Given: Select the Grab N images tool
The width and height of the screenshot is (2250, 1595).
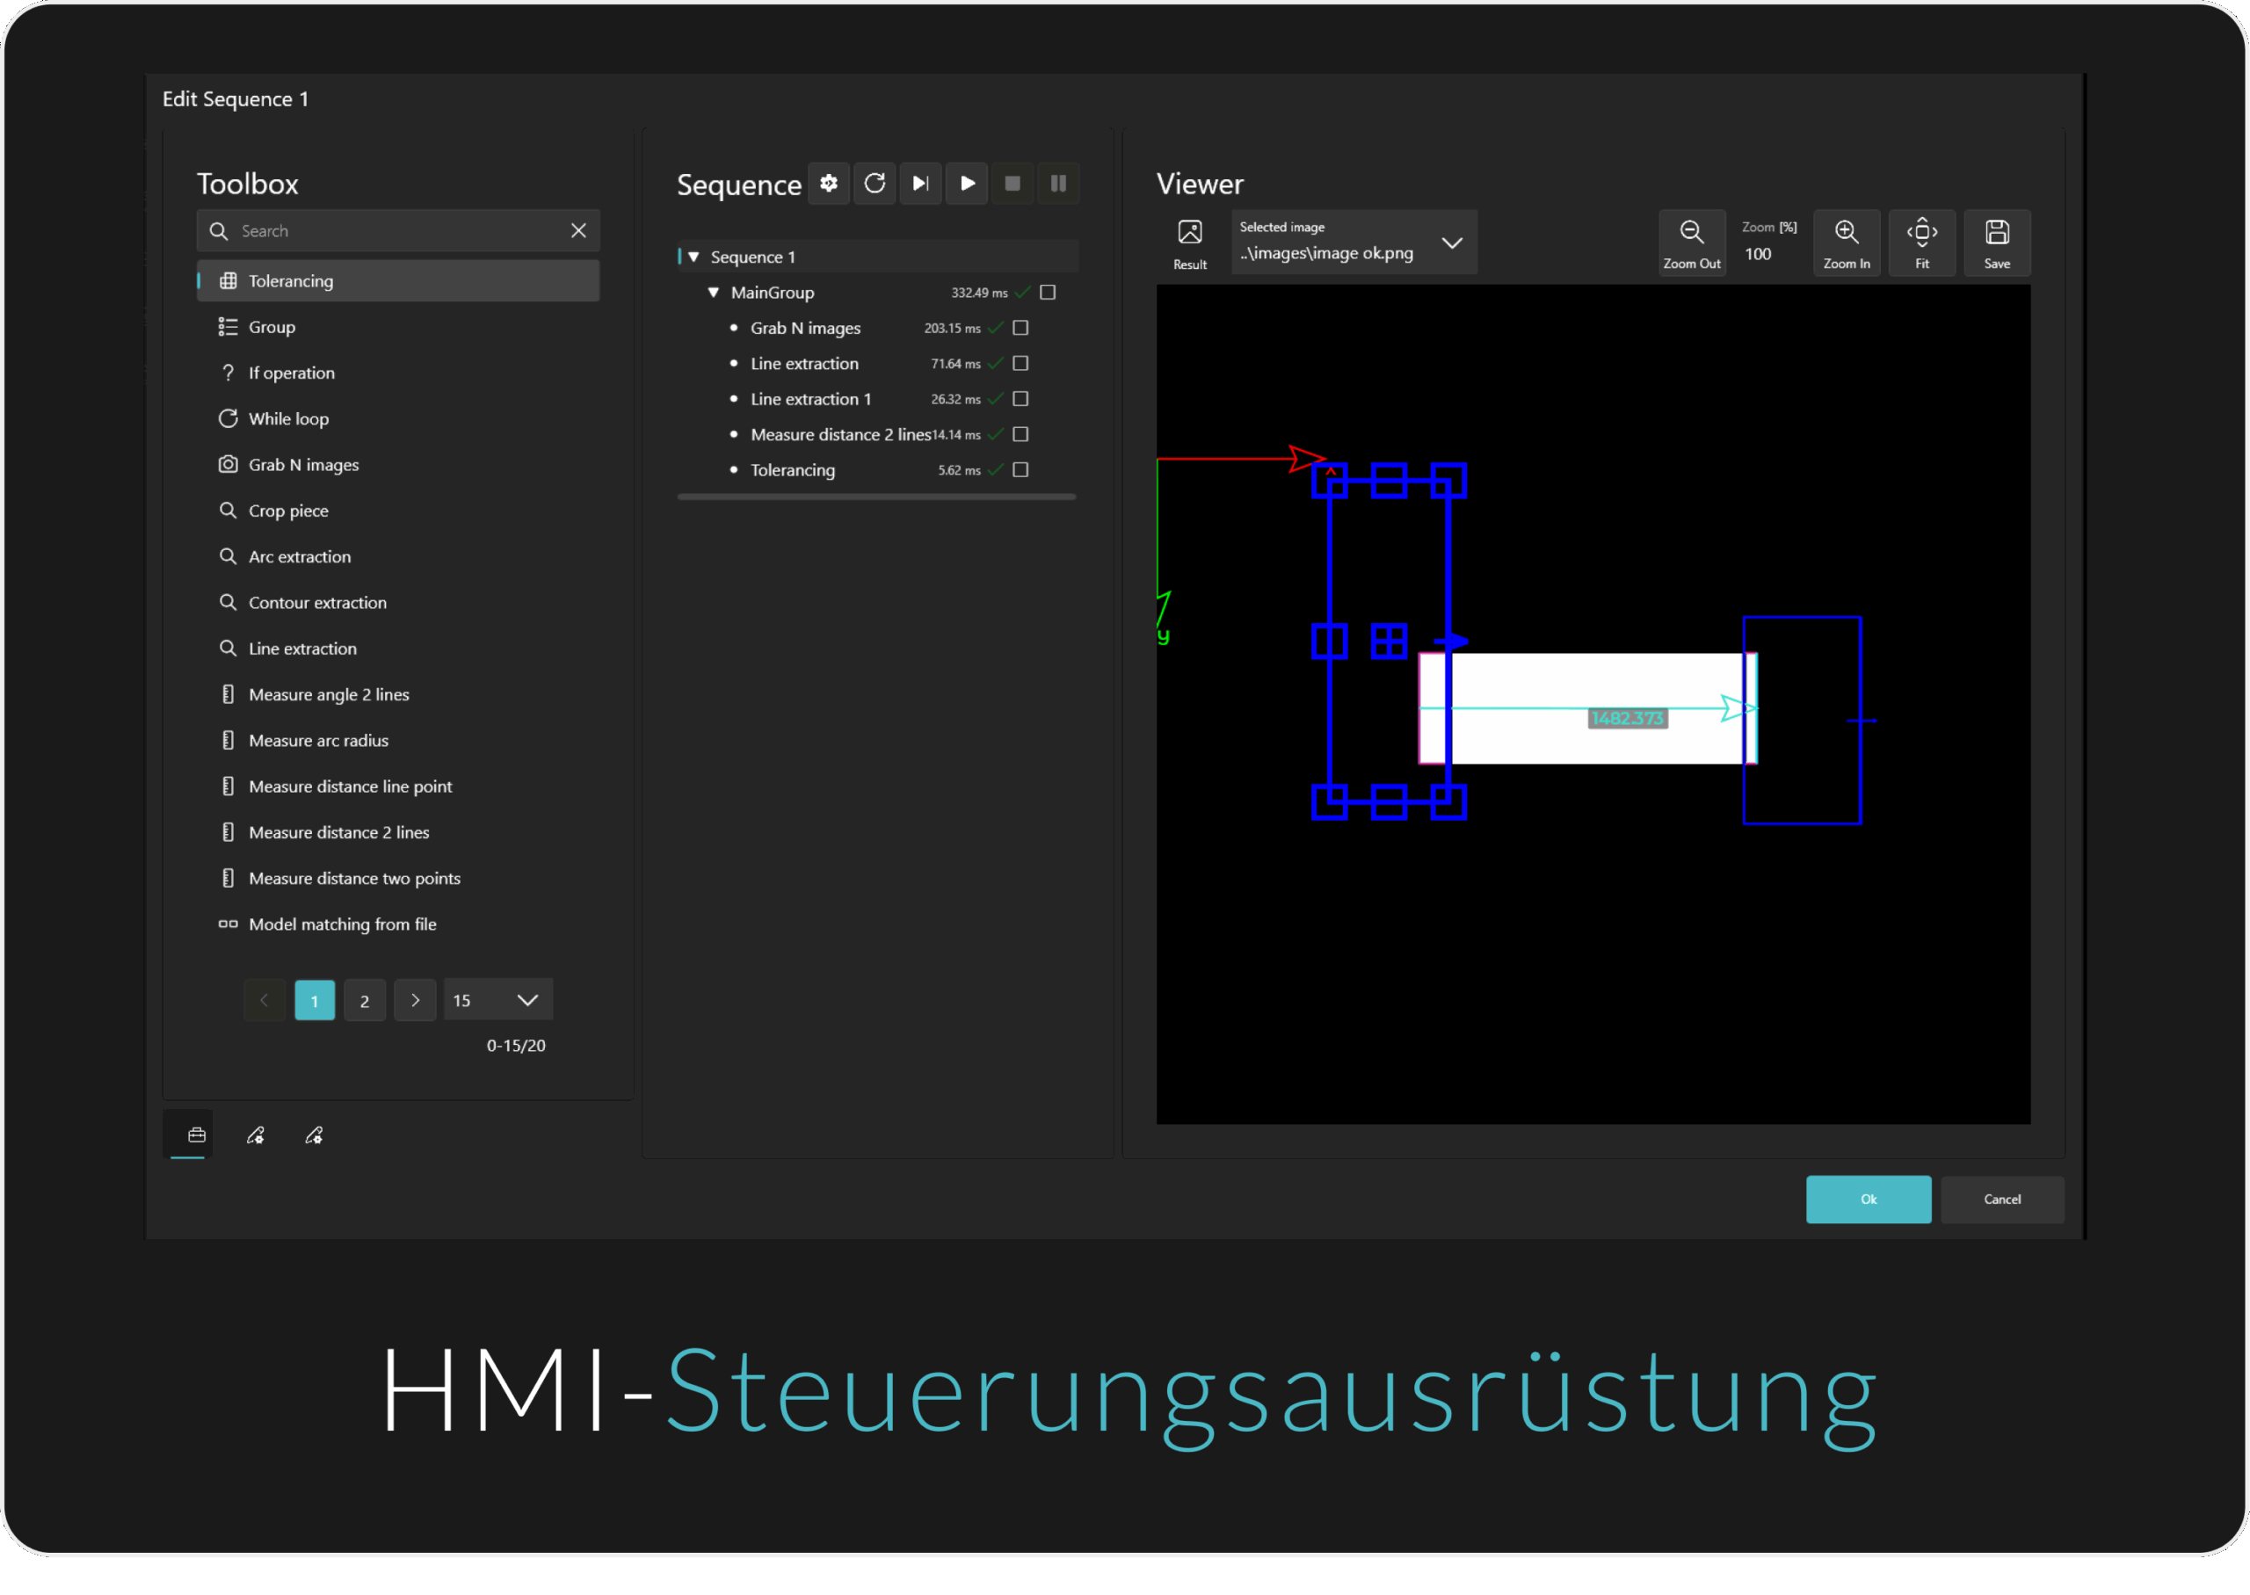Looking at the screenshot, I should tap(303, 464).
